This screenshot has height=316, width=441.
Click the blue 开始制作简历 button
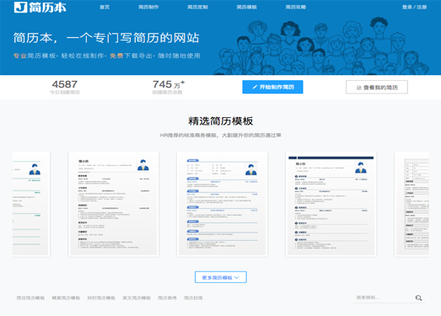click(x=272, y=87)
